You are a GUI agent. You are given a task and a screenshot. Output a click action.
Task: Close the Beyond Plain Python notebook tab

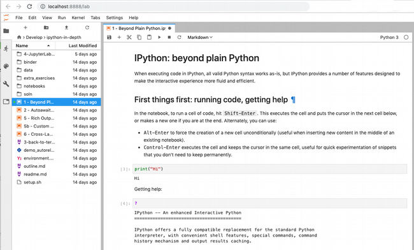pos(170,28)
